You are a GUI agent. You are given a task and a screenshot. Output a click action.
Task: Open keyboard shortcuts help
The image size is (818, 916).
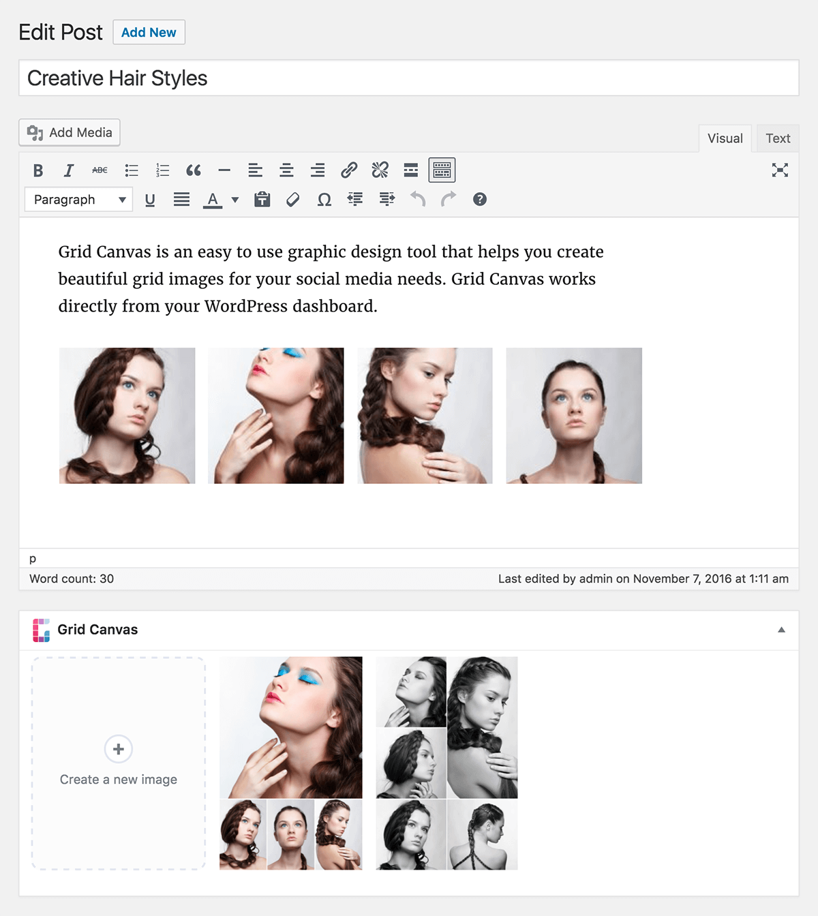point(480,200)
